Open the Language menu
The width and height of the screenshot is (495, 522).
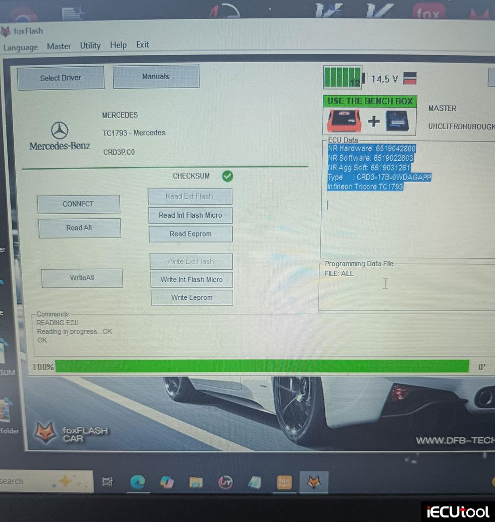click(x=20, y=47)
